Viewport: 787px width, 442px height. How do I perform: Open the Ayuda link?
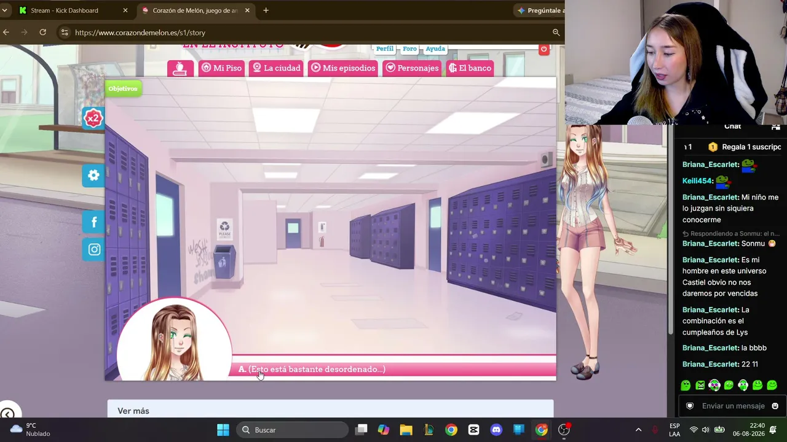(x=435, y=48)
